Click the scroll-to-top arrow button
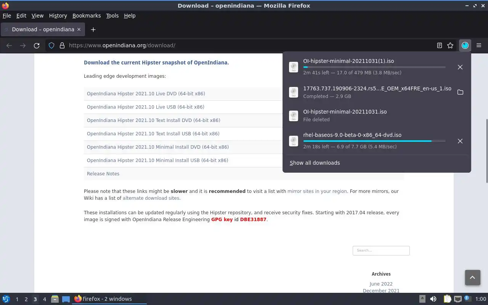This screenshot has height=305, width=488. click(x=472, y=278)
